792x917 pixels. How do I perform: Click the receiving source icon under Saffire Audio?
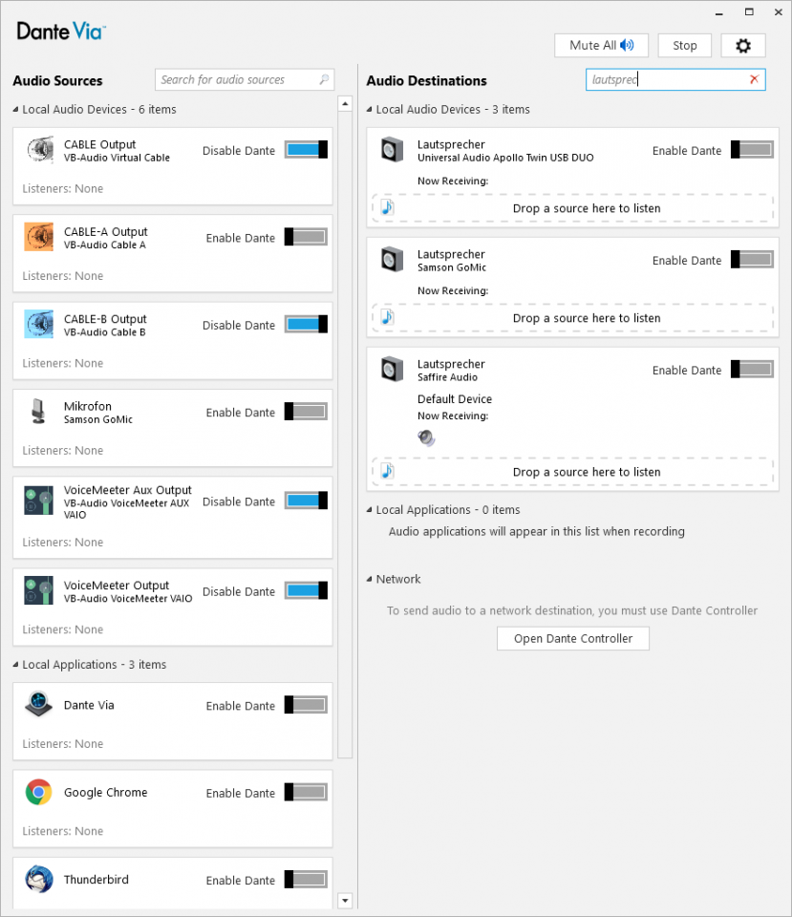pos(426,437)
